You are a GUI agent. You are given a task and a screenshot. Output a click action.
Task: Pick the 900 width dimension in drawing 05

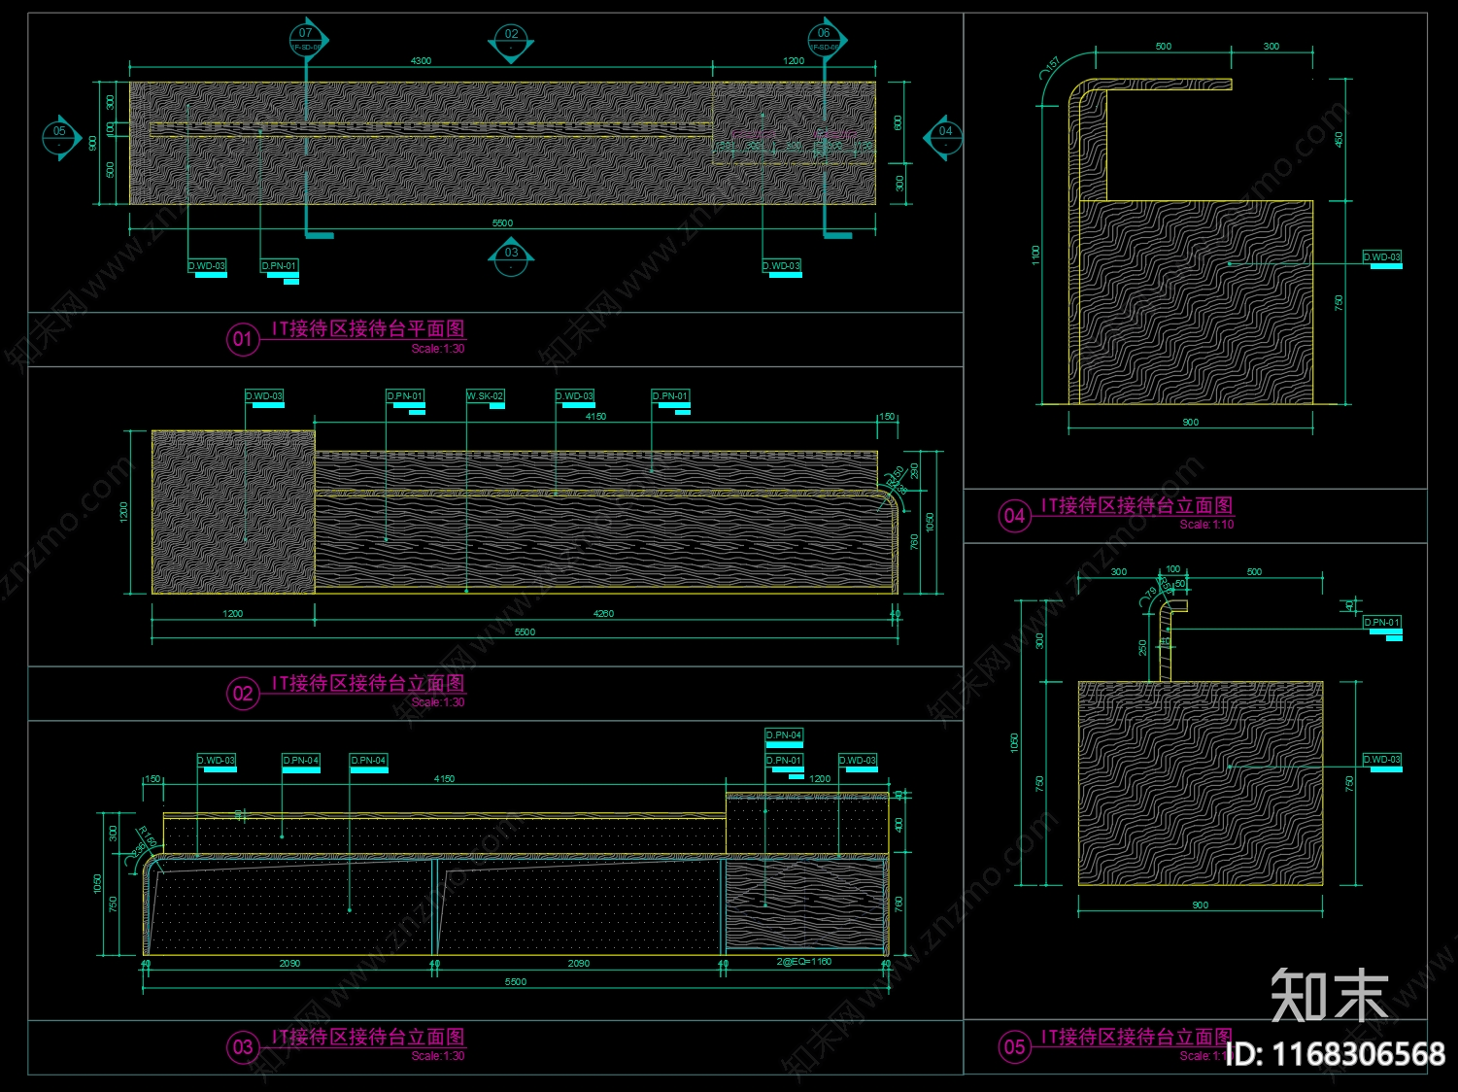pyautogui.click(x=1201, y=905)
